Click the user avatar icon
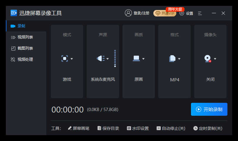This screenshot has width=238, height=141. point(128,13)
